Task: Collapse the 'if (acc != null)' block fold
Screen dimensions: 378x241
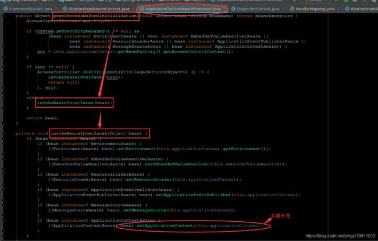Action: [x=3, y=67]
